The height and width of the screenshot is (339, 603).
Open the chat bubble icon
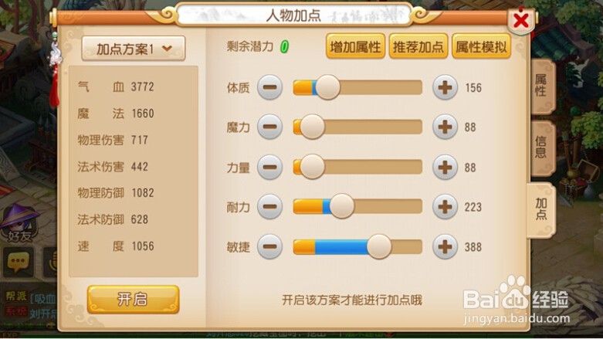[x=18, y=263]
